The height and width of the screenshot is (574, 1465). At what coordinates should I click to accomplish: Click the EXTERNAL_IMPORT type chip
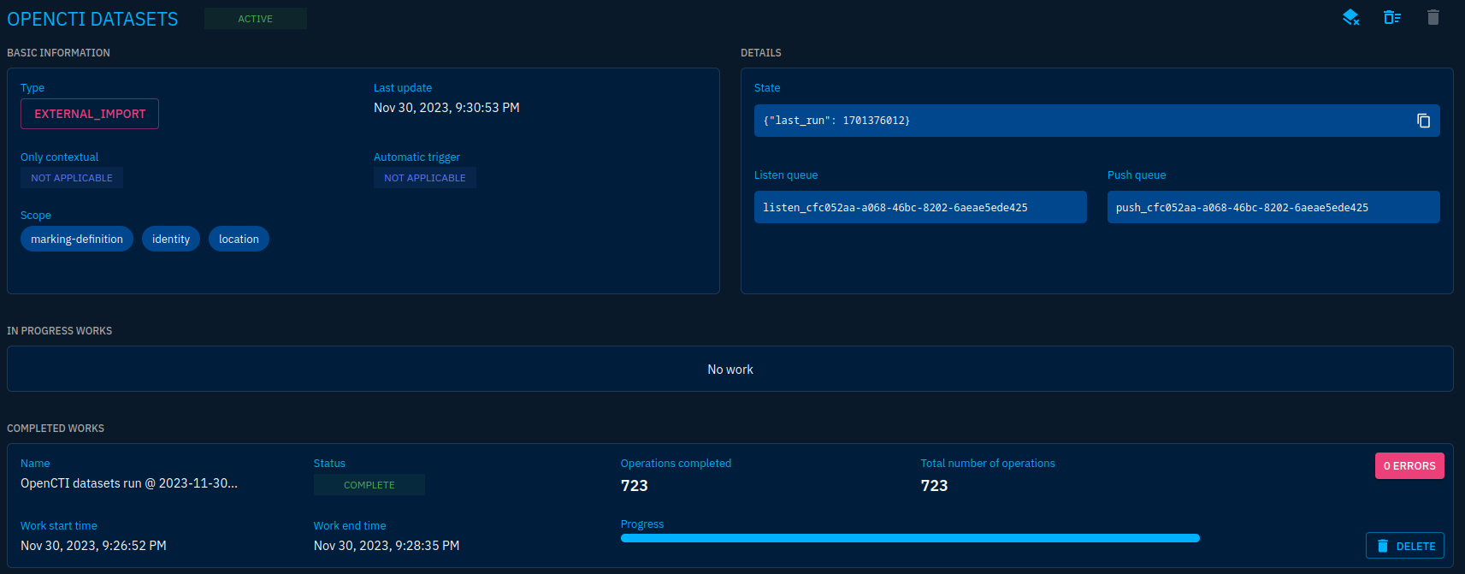point(90,114)
